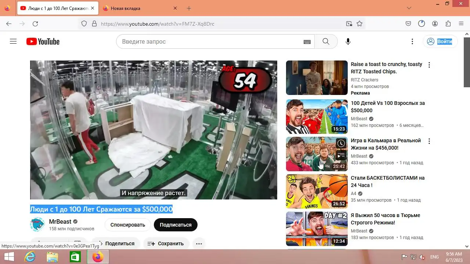Start voice search with the microphone

(x=348, y=41)
